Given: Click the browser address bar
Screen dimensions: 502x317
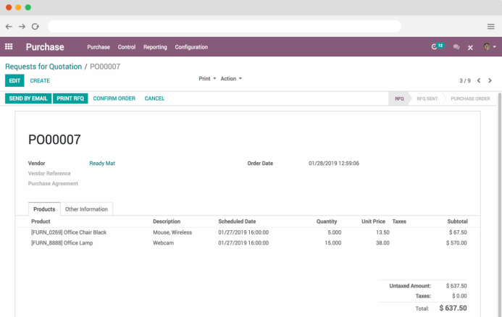Looking at the screenshot, I should click(225, 26).
